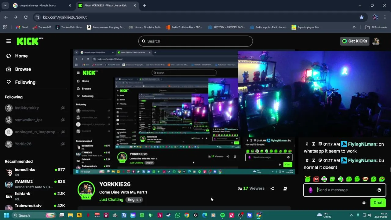This screenshot has height=220, width=391.
Task: Click the share stream icon
Action: pos(272,189)
